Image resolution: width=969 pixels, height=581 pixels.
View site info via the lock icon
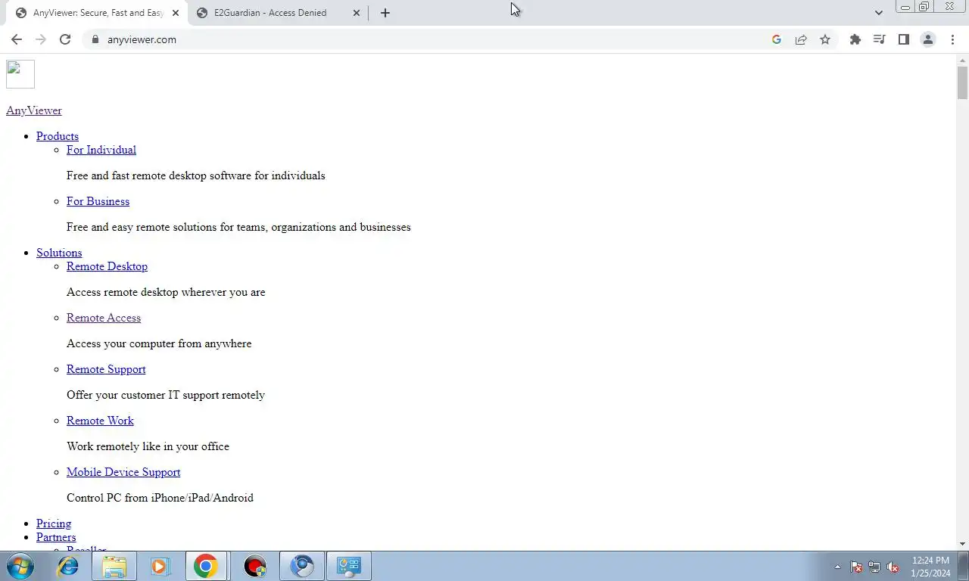pyautogui.click(x=95, y=39)
